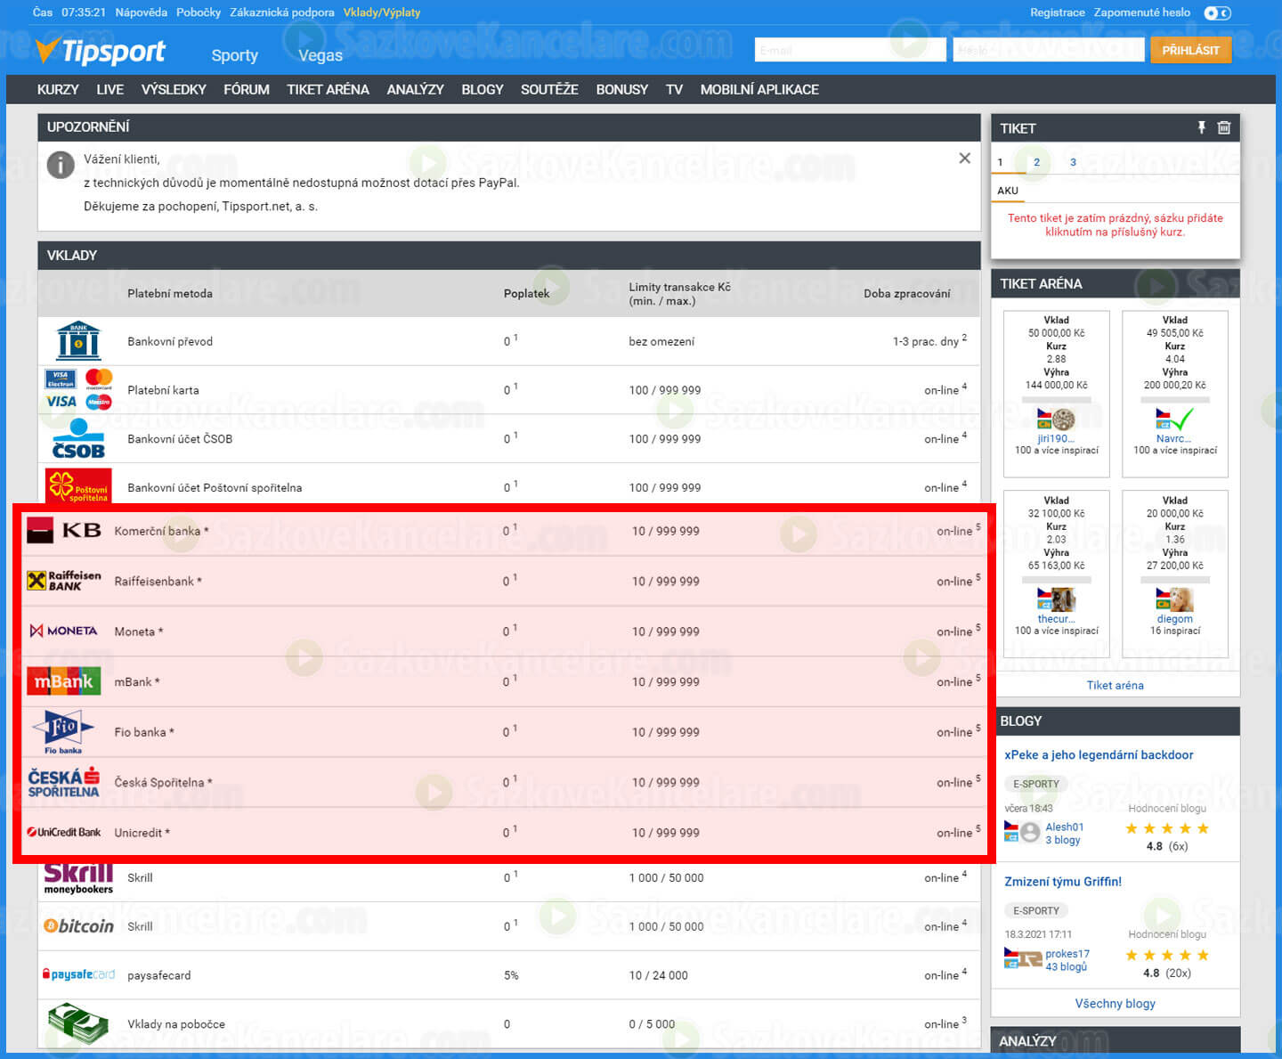Click the Tipsport logo
Viewport: 1282px width, 1059px height.
tap(101, 52)
